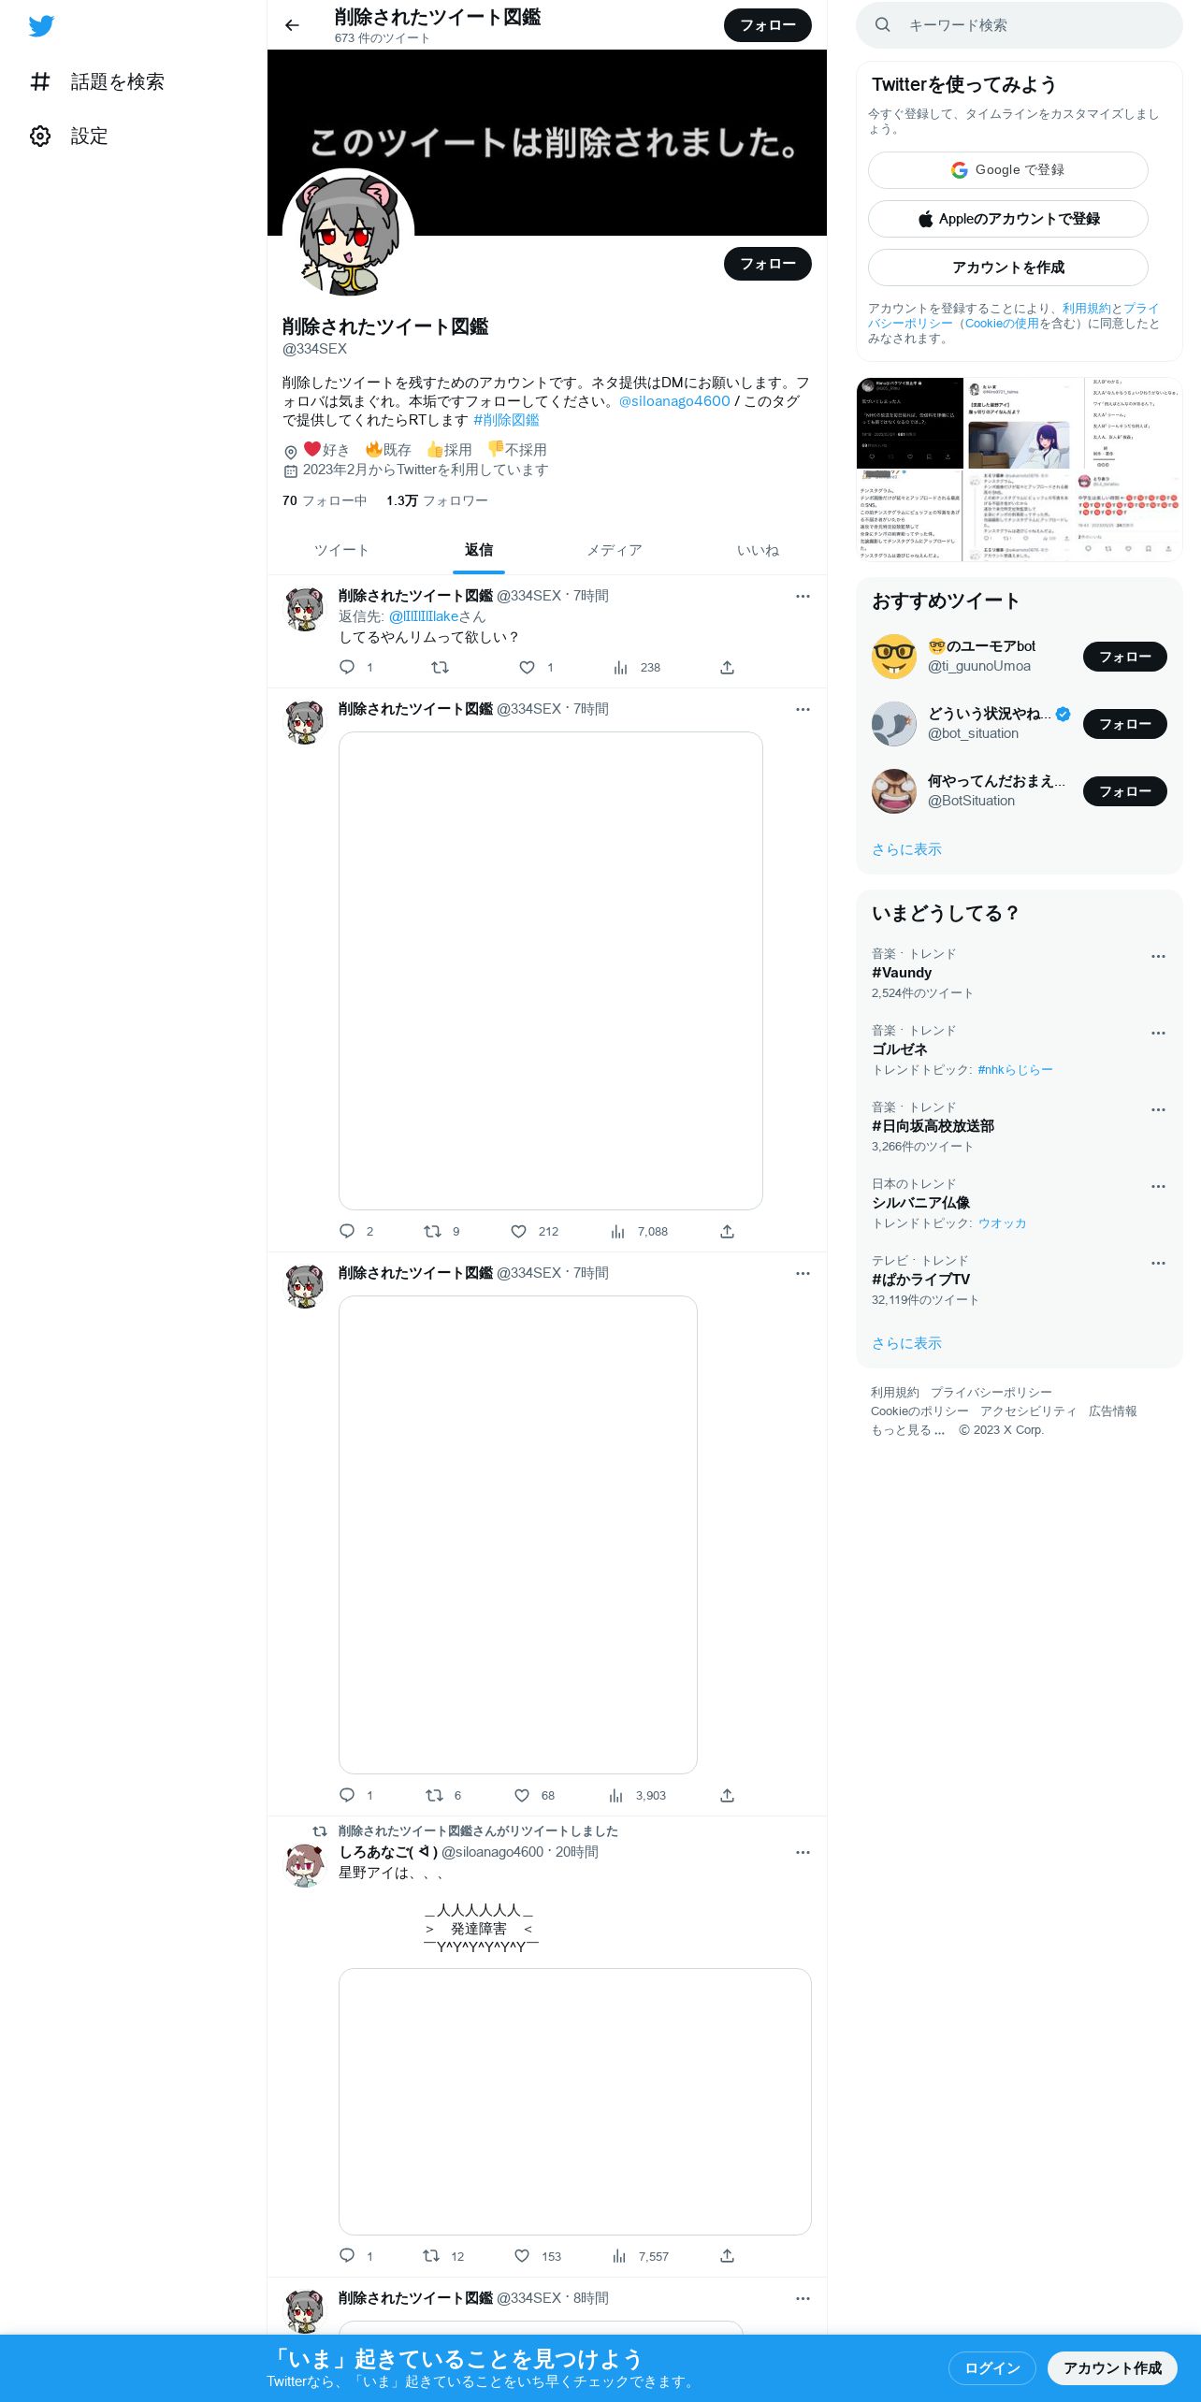Open more options on the しろあなご tweet
This screenshot has height=2402, width=1201.
(x=803, y=1852)
